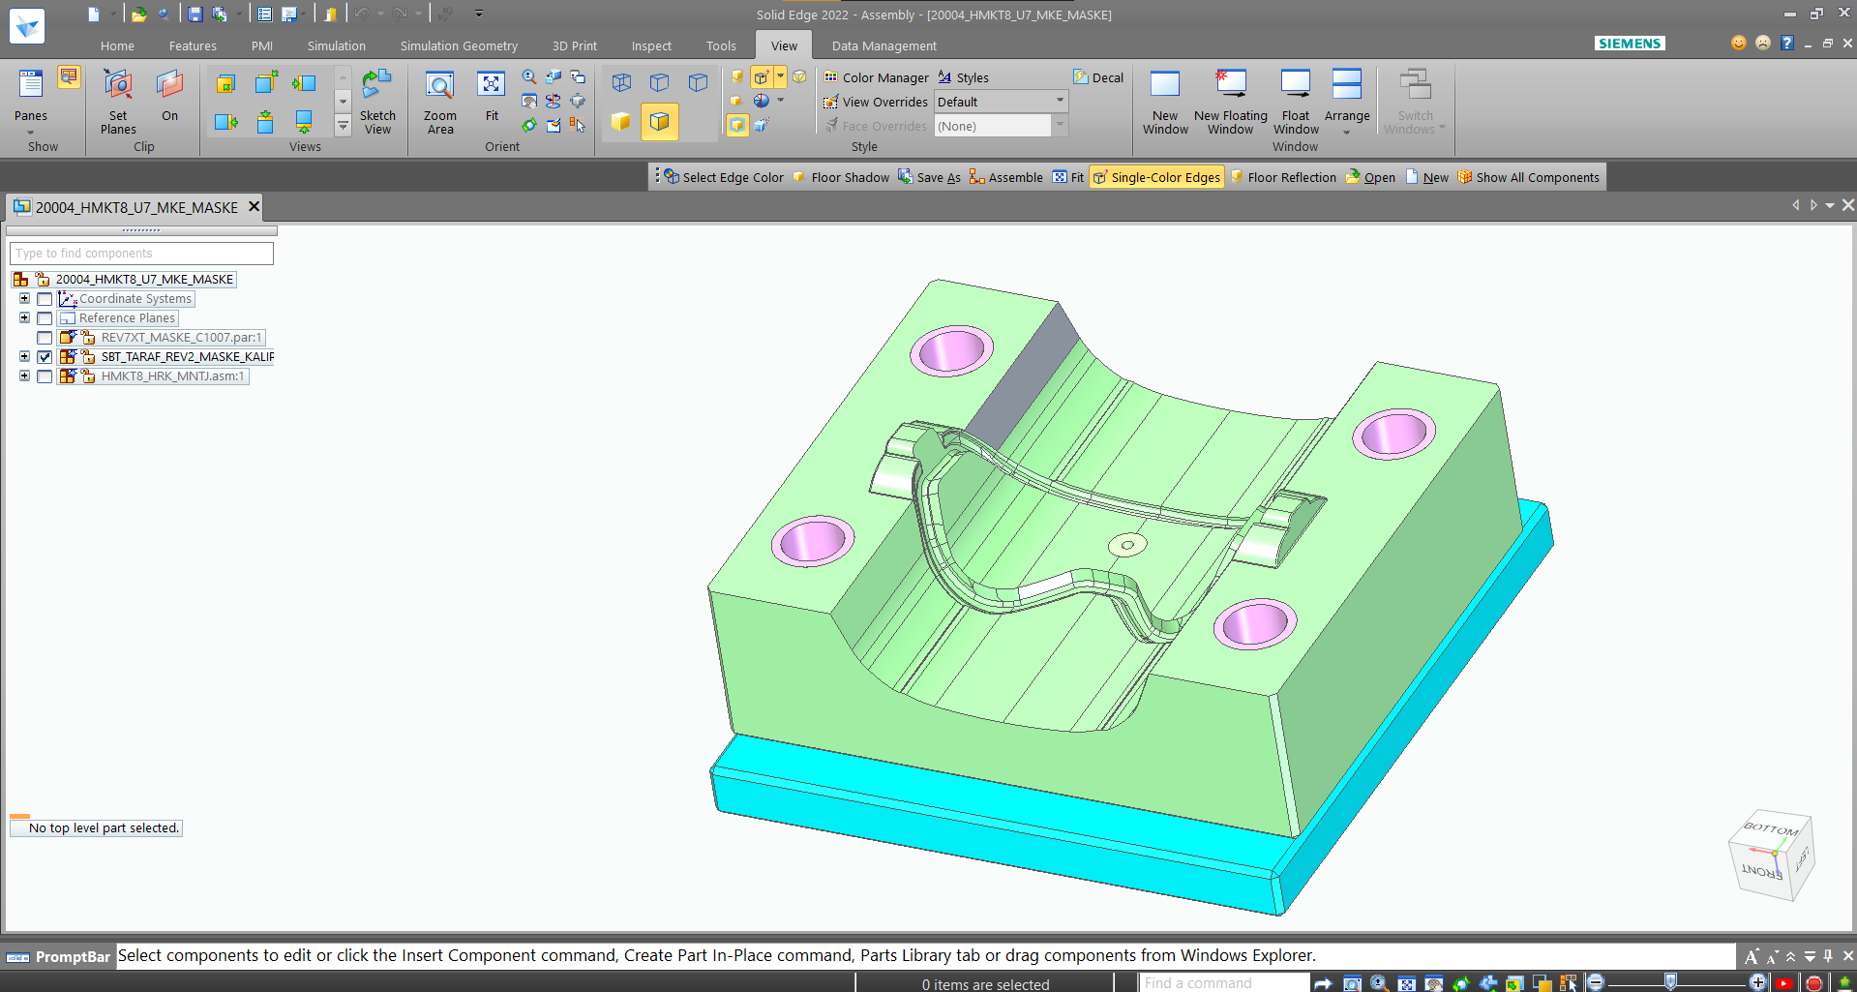Click the Open file icon in quick access
The height and width of the screenshot is (992, 1857).
[139, 15]
